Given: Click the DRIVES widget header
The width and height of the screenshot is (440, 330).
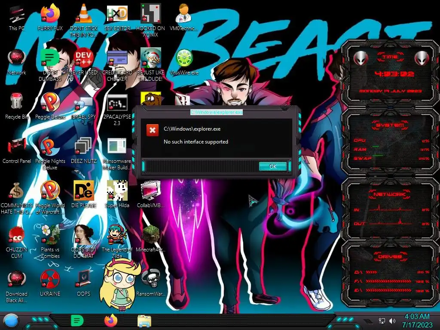Looking at the screenshot, I should coord(390,257).
